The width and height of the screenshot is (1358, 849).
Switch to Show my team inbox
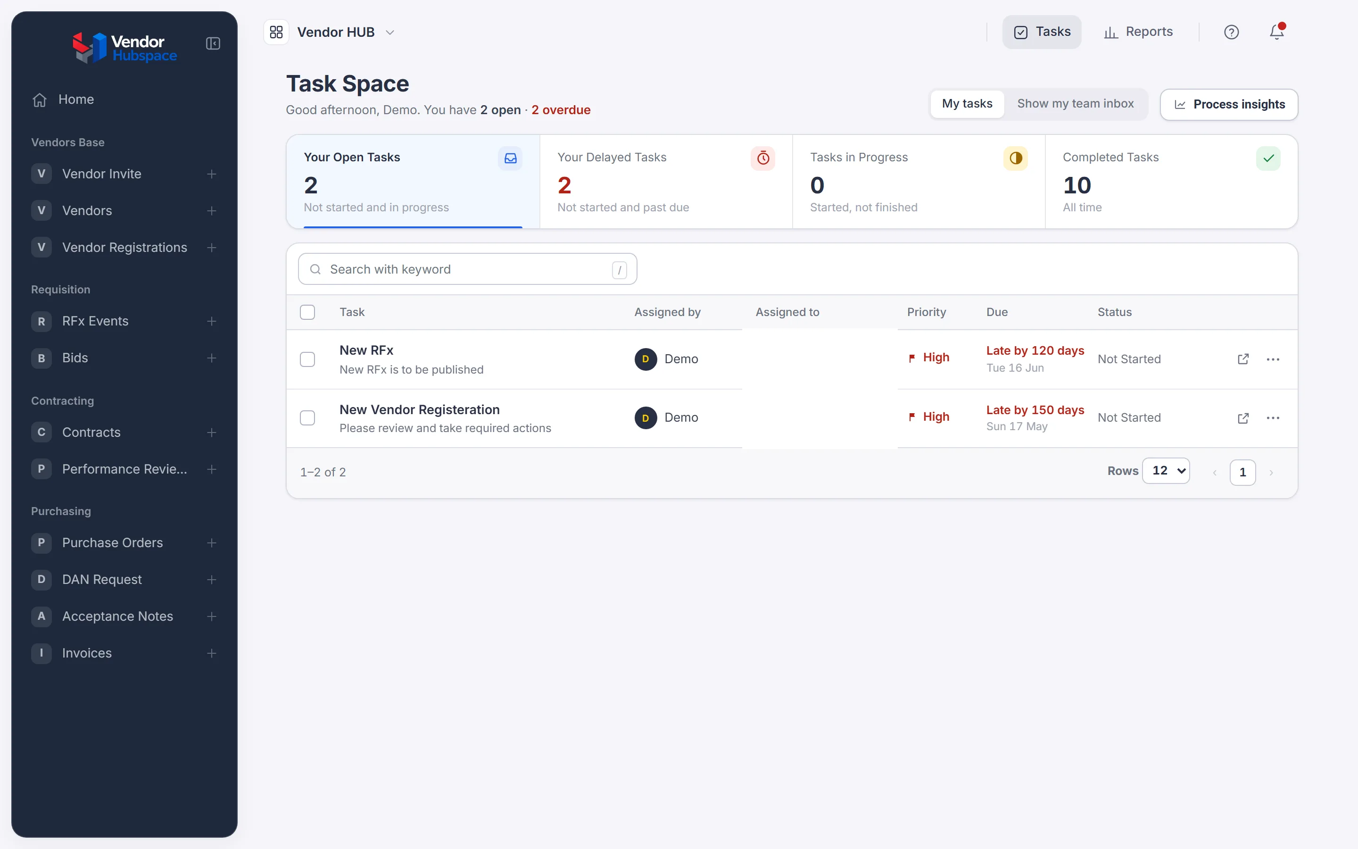point(1075,104)
